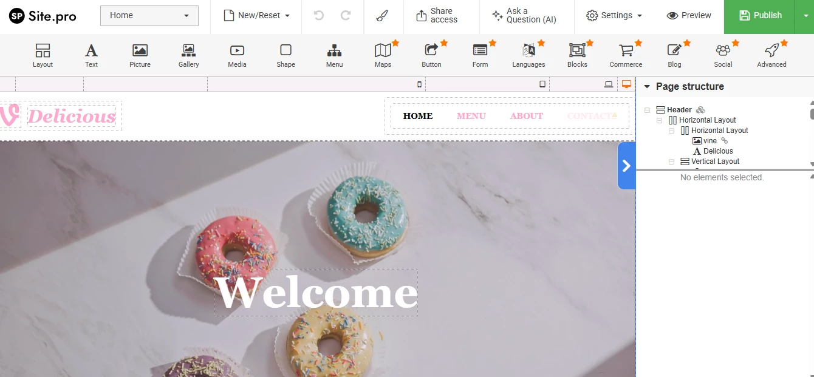The height and width of the screenshot is (377, 814).
Task: Insert a Picture element
Action: tap(140, 55)
